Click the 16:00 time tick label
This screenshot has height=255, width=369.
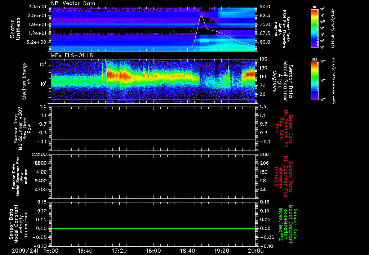point(51,251)
